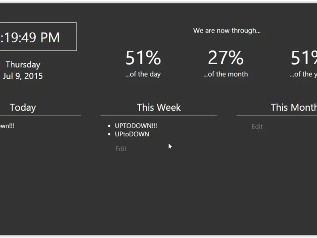The image size is (317, 238).
Task: Select the UPTODOWN!!! item in This Week
Action: point(136,126)
